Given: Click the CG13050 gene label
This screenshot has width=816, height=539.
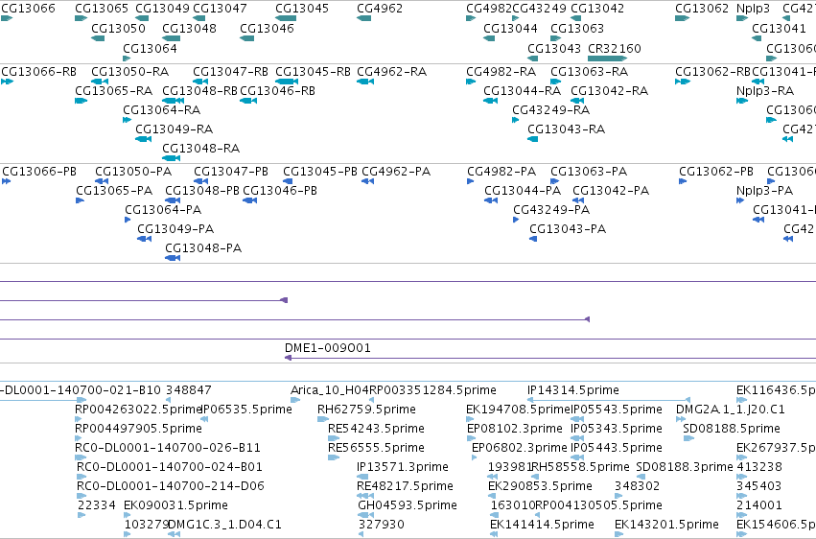Looking at the screenshot, I should click(118, 28).
